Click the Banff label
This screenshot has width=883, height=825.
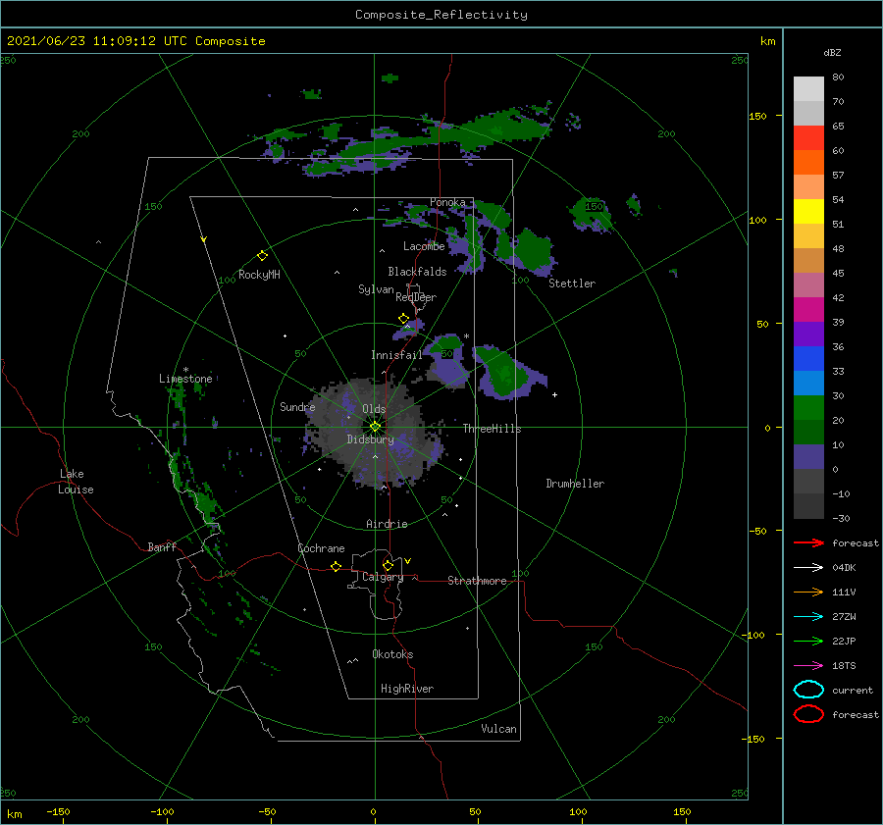tap(162, 546)
